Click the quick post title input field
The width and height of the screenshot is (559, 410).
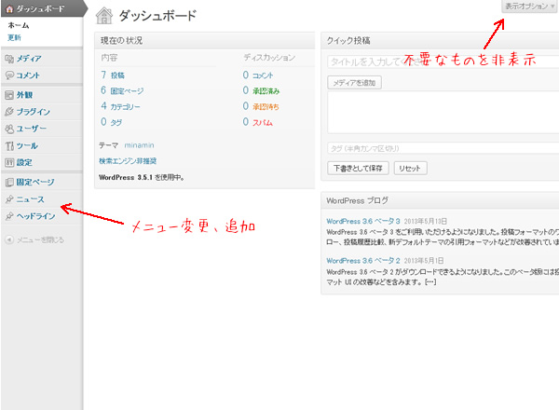click(443, 61)
